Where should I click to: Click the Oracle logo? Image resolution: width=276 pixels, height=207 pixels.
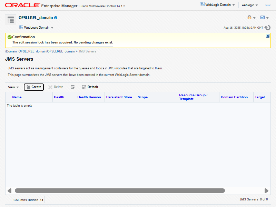[x=22, y=5]
